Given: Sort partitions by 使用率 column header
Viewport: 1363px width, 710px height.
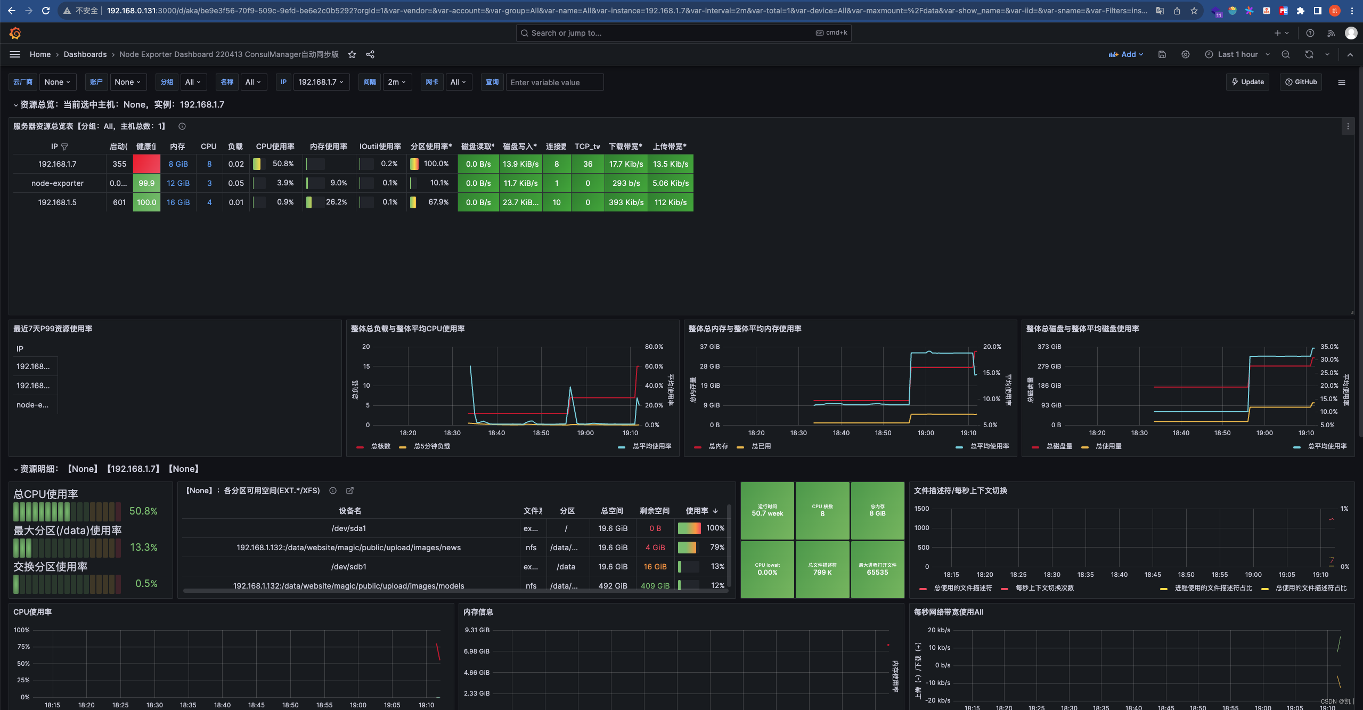Looking at the screenshot, I should tap(701, 511).
